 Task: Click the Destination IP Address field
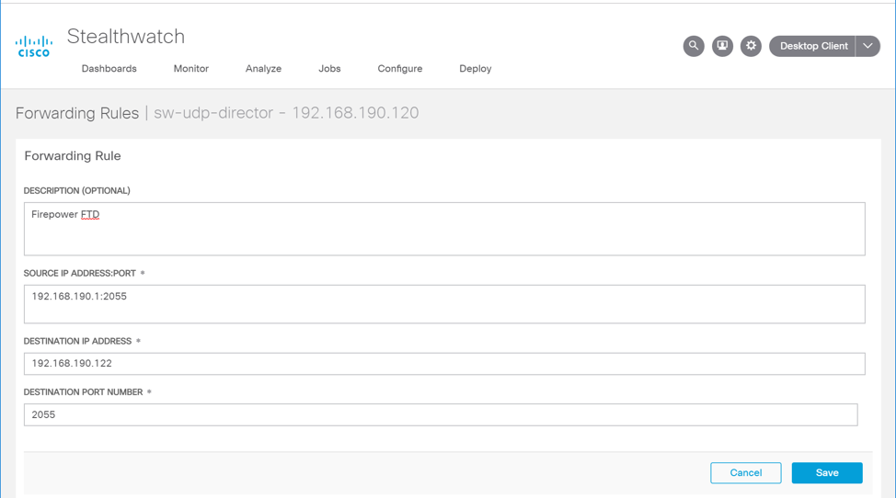[x=444, y=363]
